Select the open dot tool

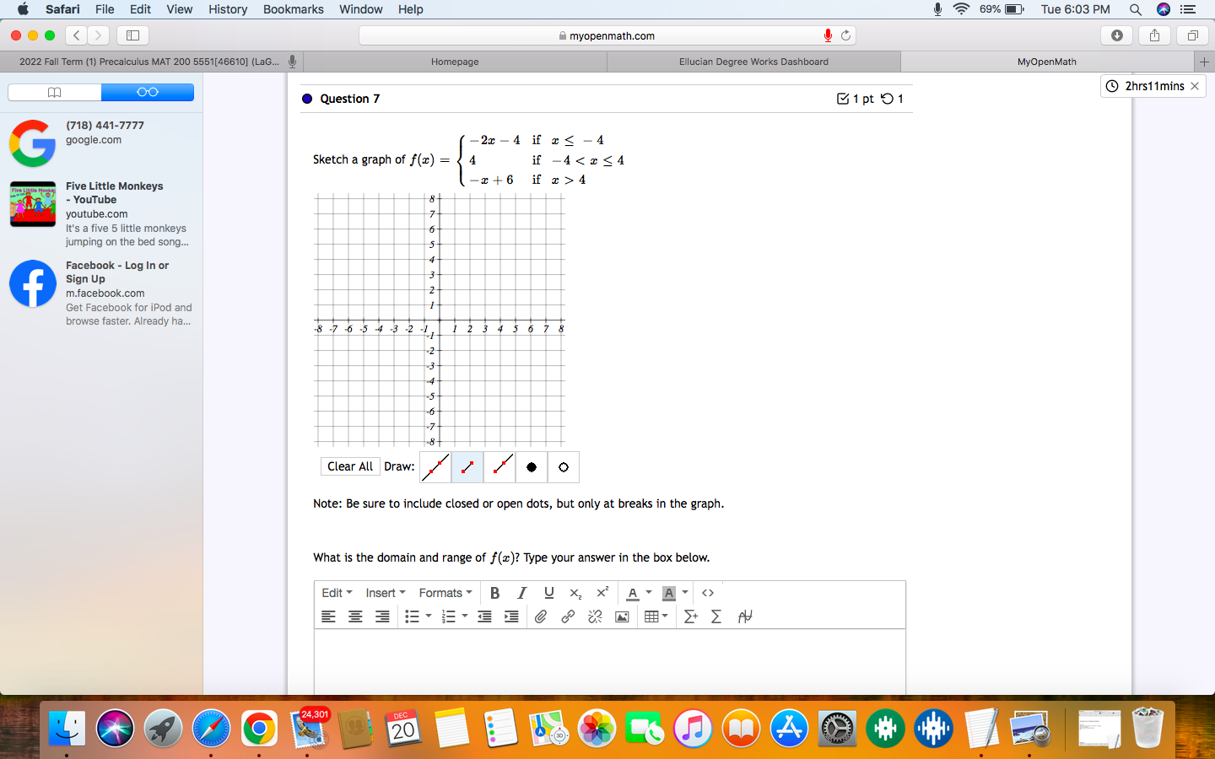click(563, 467)
